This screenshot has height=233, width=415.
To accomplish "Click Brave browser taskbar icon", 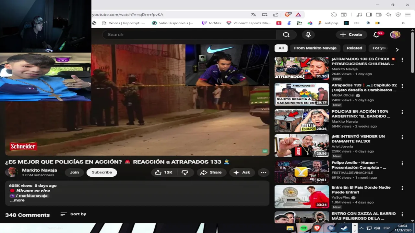I will pyautogui.click(x=317, y=228).
